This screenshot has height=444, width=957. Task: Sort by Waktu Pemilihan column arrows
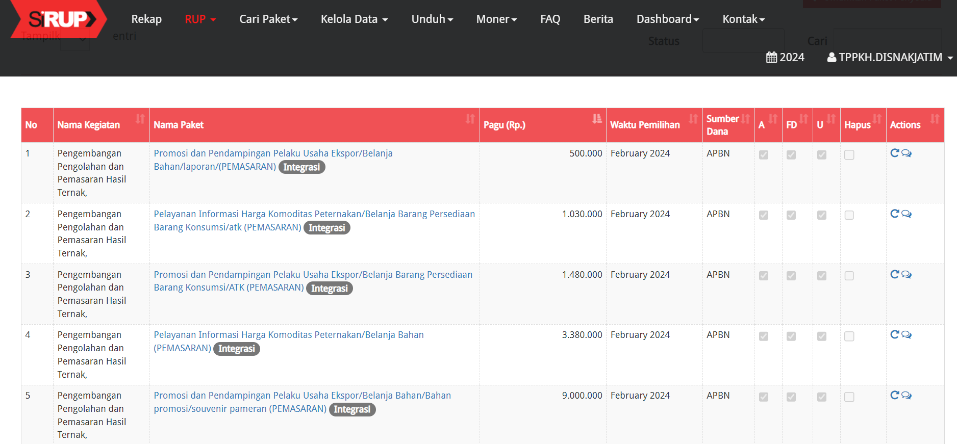693,119
